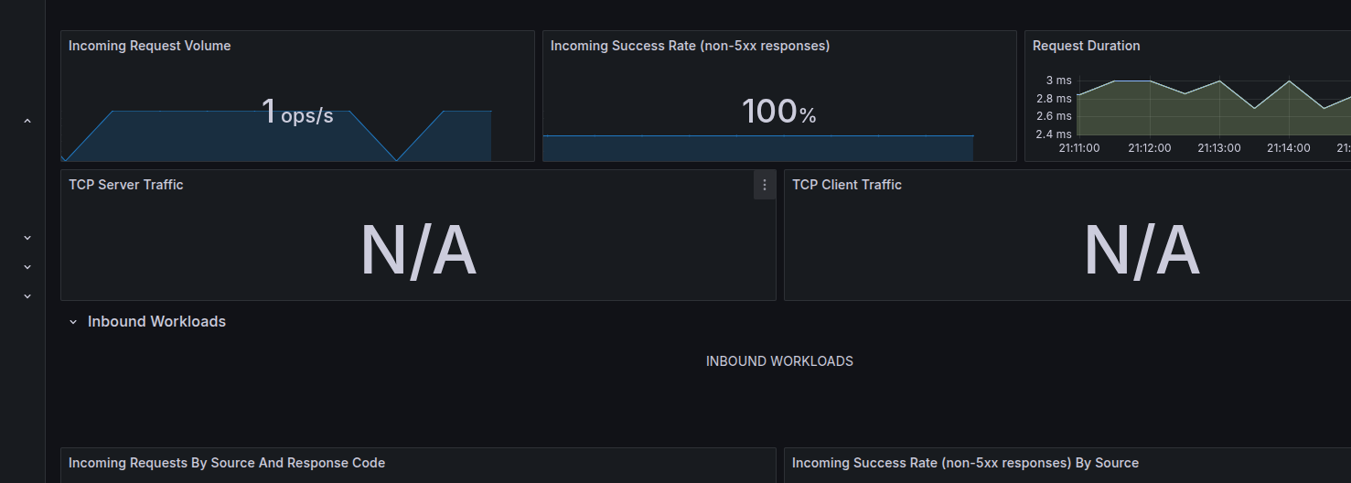Viewport: 1351px width, 483px height.
Task: Open Incoming Requests By Source And Response Code title
Action: 227,463
